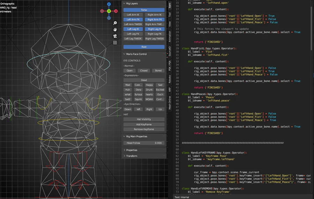Set eyes to Open
The width and height of the screenshot is (314, 199).
click(x=129, y=71)
